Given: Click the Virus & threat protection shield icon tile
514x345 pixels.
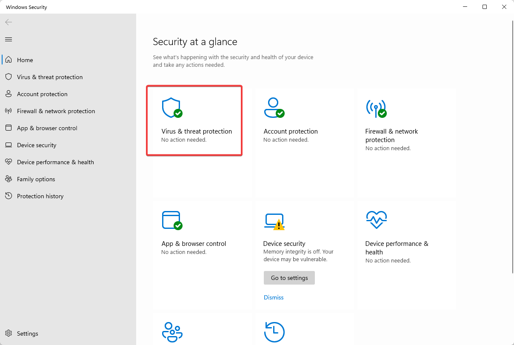Looking at the screenshot, I should click(x=171, y=108).
